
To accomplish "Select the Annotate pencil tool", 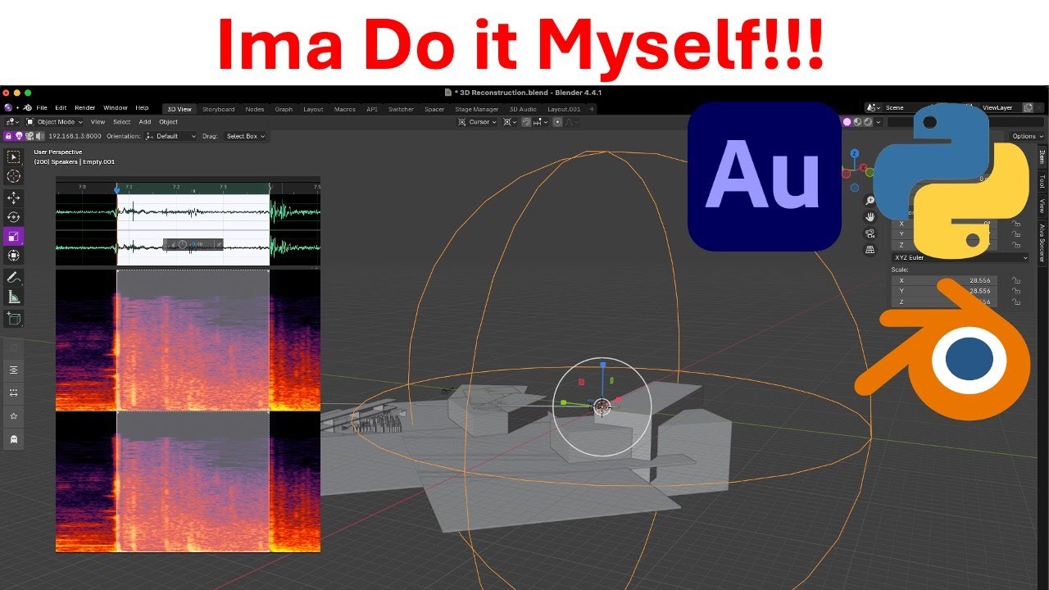I will click(14, 277).
